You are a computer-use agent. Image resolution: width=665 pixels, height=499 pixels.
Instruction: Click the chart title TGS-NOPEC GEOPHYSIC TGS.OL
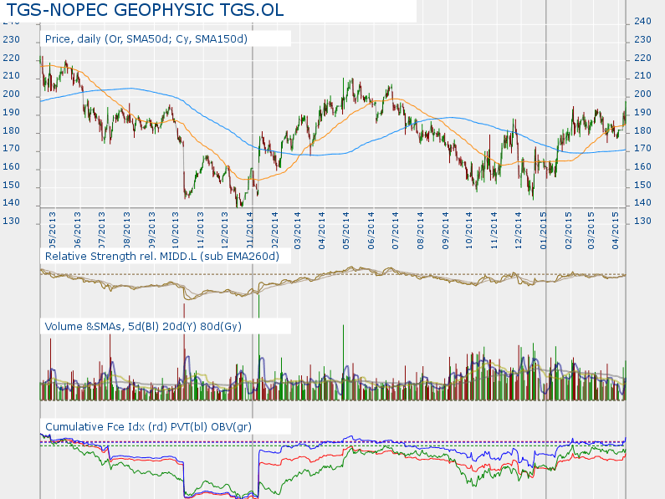coord(145,10)
